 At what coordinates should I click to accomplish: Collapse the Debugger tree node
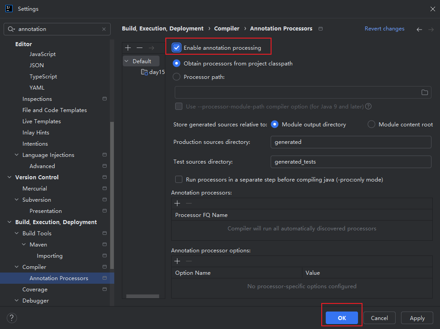17,300
